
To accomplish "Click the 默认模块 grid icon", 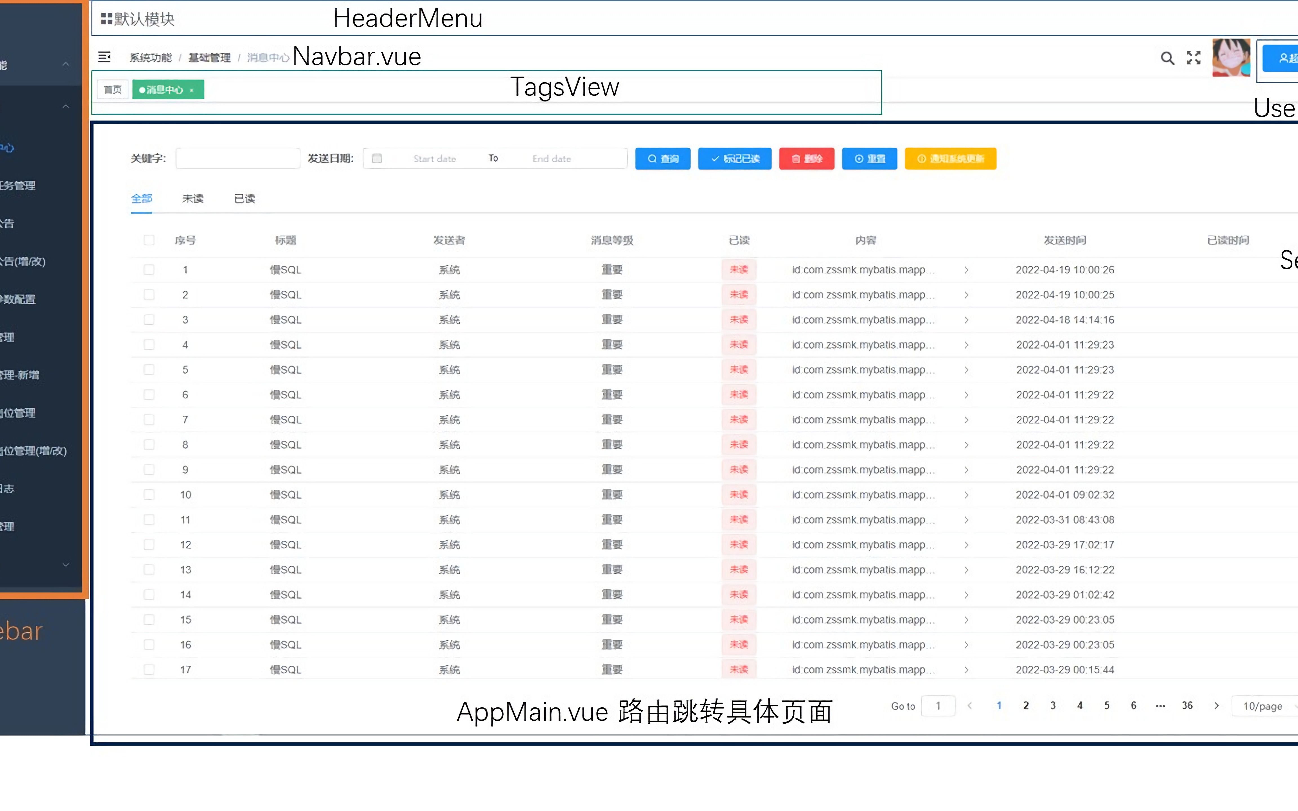I will (x=106, y=19).
